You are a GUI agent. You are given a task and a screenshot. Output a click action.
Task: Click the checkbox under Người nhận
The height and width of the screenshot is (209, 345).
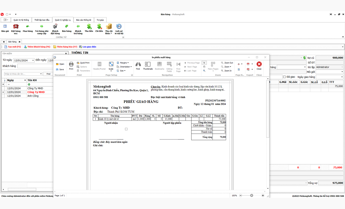[x=126, y=129]
